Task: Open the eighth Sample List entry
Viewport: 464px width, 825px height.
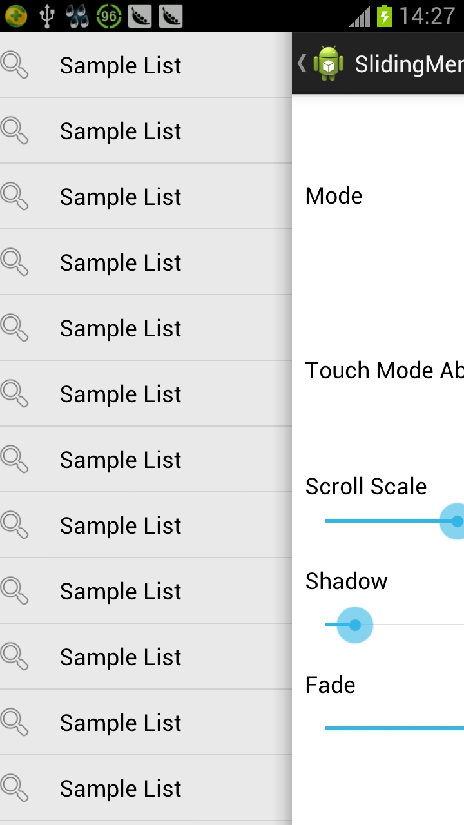Action: point(121,525)
